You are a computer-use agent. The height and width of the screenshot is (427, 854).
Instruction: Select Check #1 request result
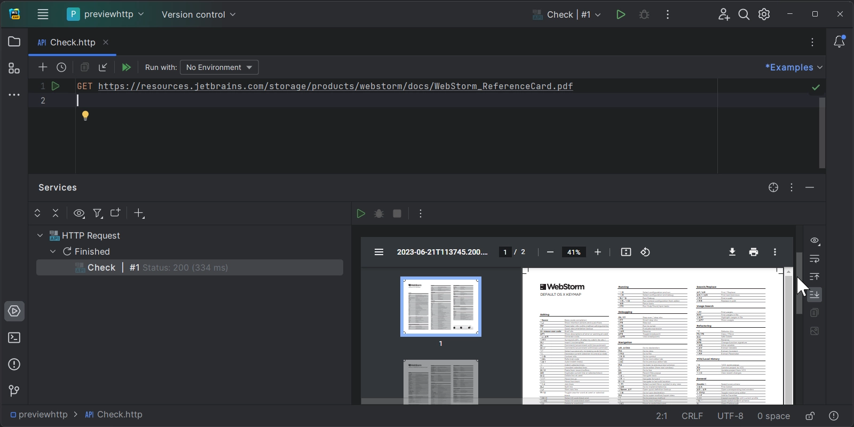click(x=189, y=267)
